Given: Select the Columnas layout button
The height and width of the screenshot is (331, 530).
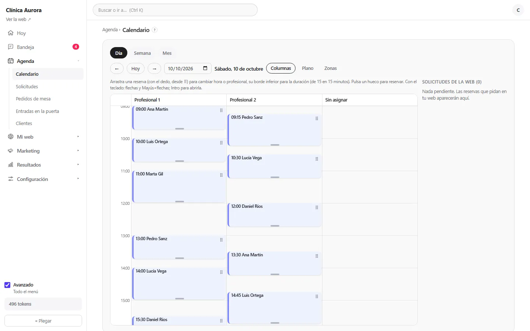Looking at the screenshot, I should (x=281, y=68).
